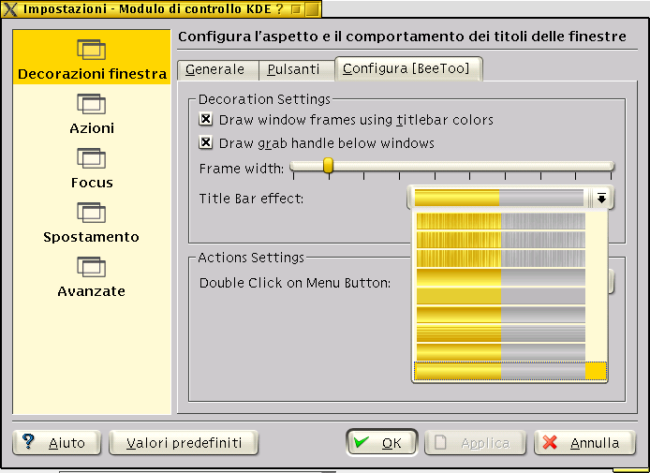Viewport: 650px width, 473px height.
Task: Choose the second striped title bar effect
Action: 501,240
